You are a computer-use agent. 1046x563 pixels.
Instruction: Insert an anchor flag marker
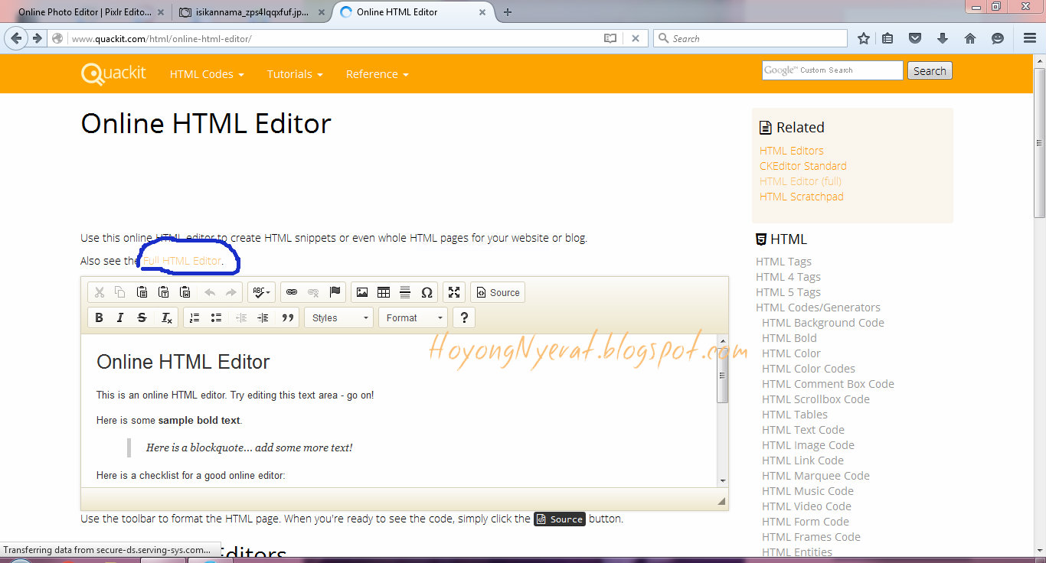click(x=335, y=291)
